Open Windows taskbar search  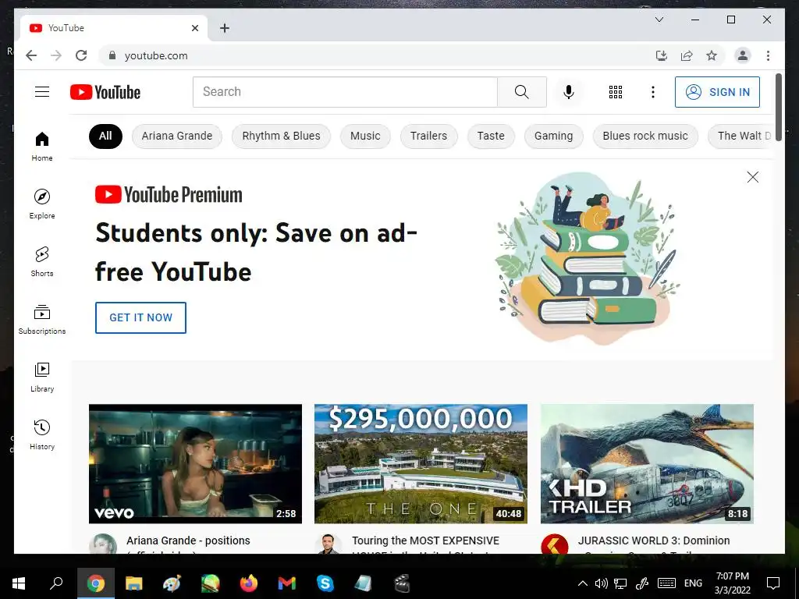click(56, 583)
